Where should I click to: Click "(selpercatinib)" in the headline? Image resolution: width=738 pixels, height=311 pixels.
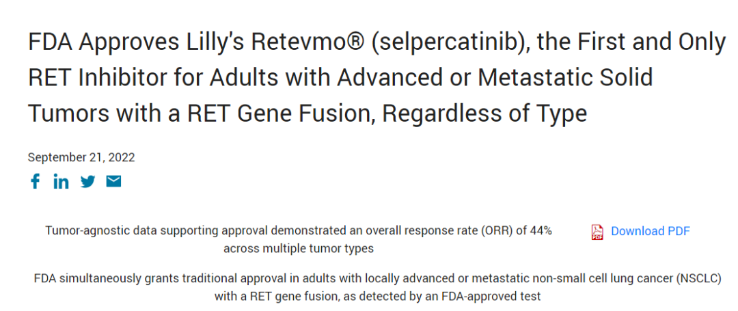[x=450, y=42]
